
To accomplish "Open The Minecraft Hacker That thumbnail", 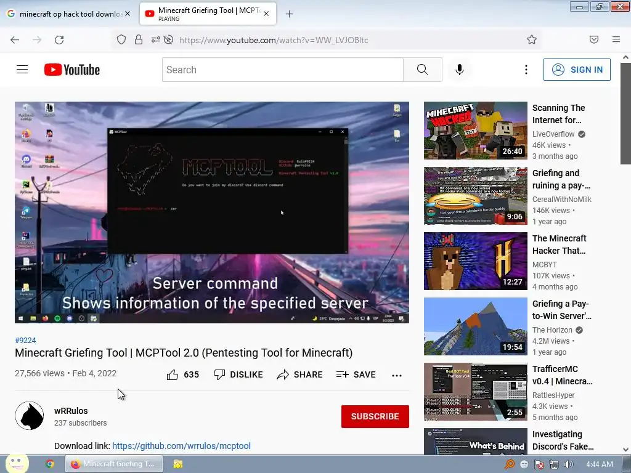I will (x=475, y=261).
